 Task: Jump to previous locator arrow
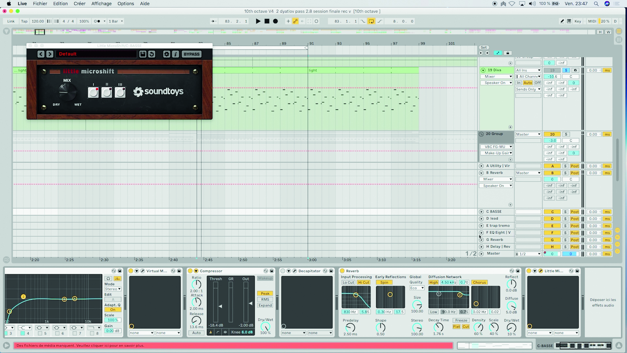click(x=481, y=53)
